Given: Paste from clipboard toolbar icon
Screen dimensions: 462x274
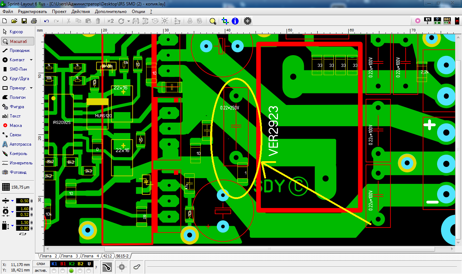Looking at the screenshot, I should point(88,21).
